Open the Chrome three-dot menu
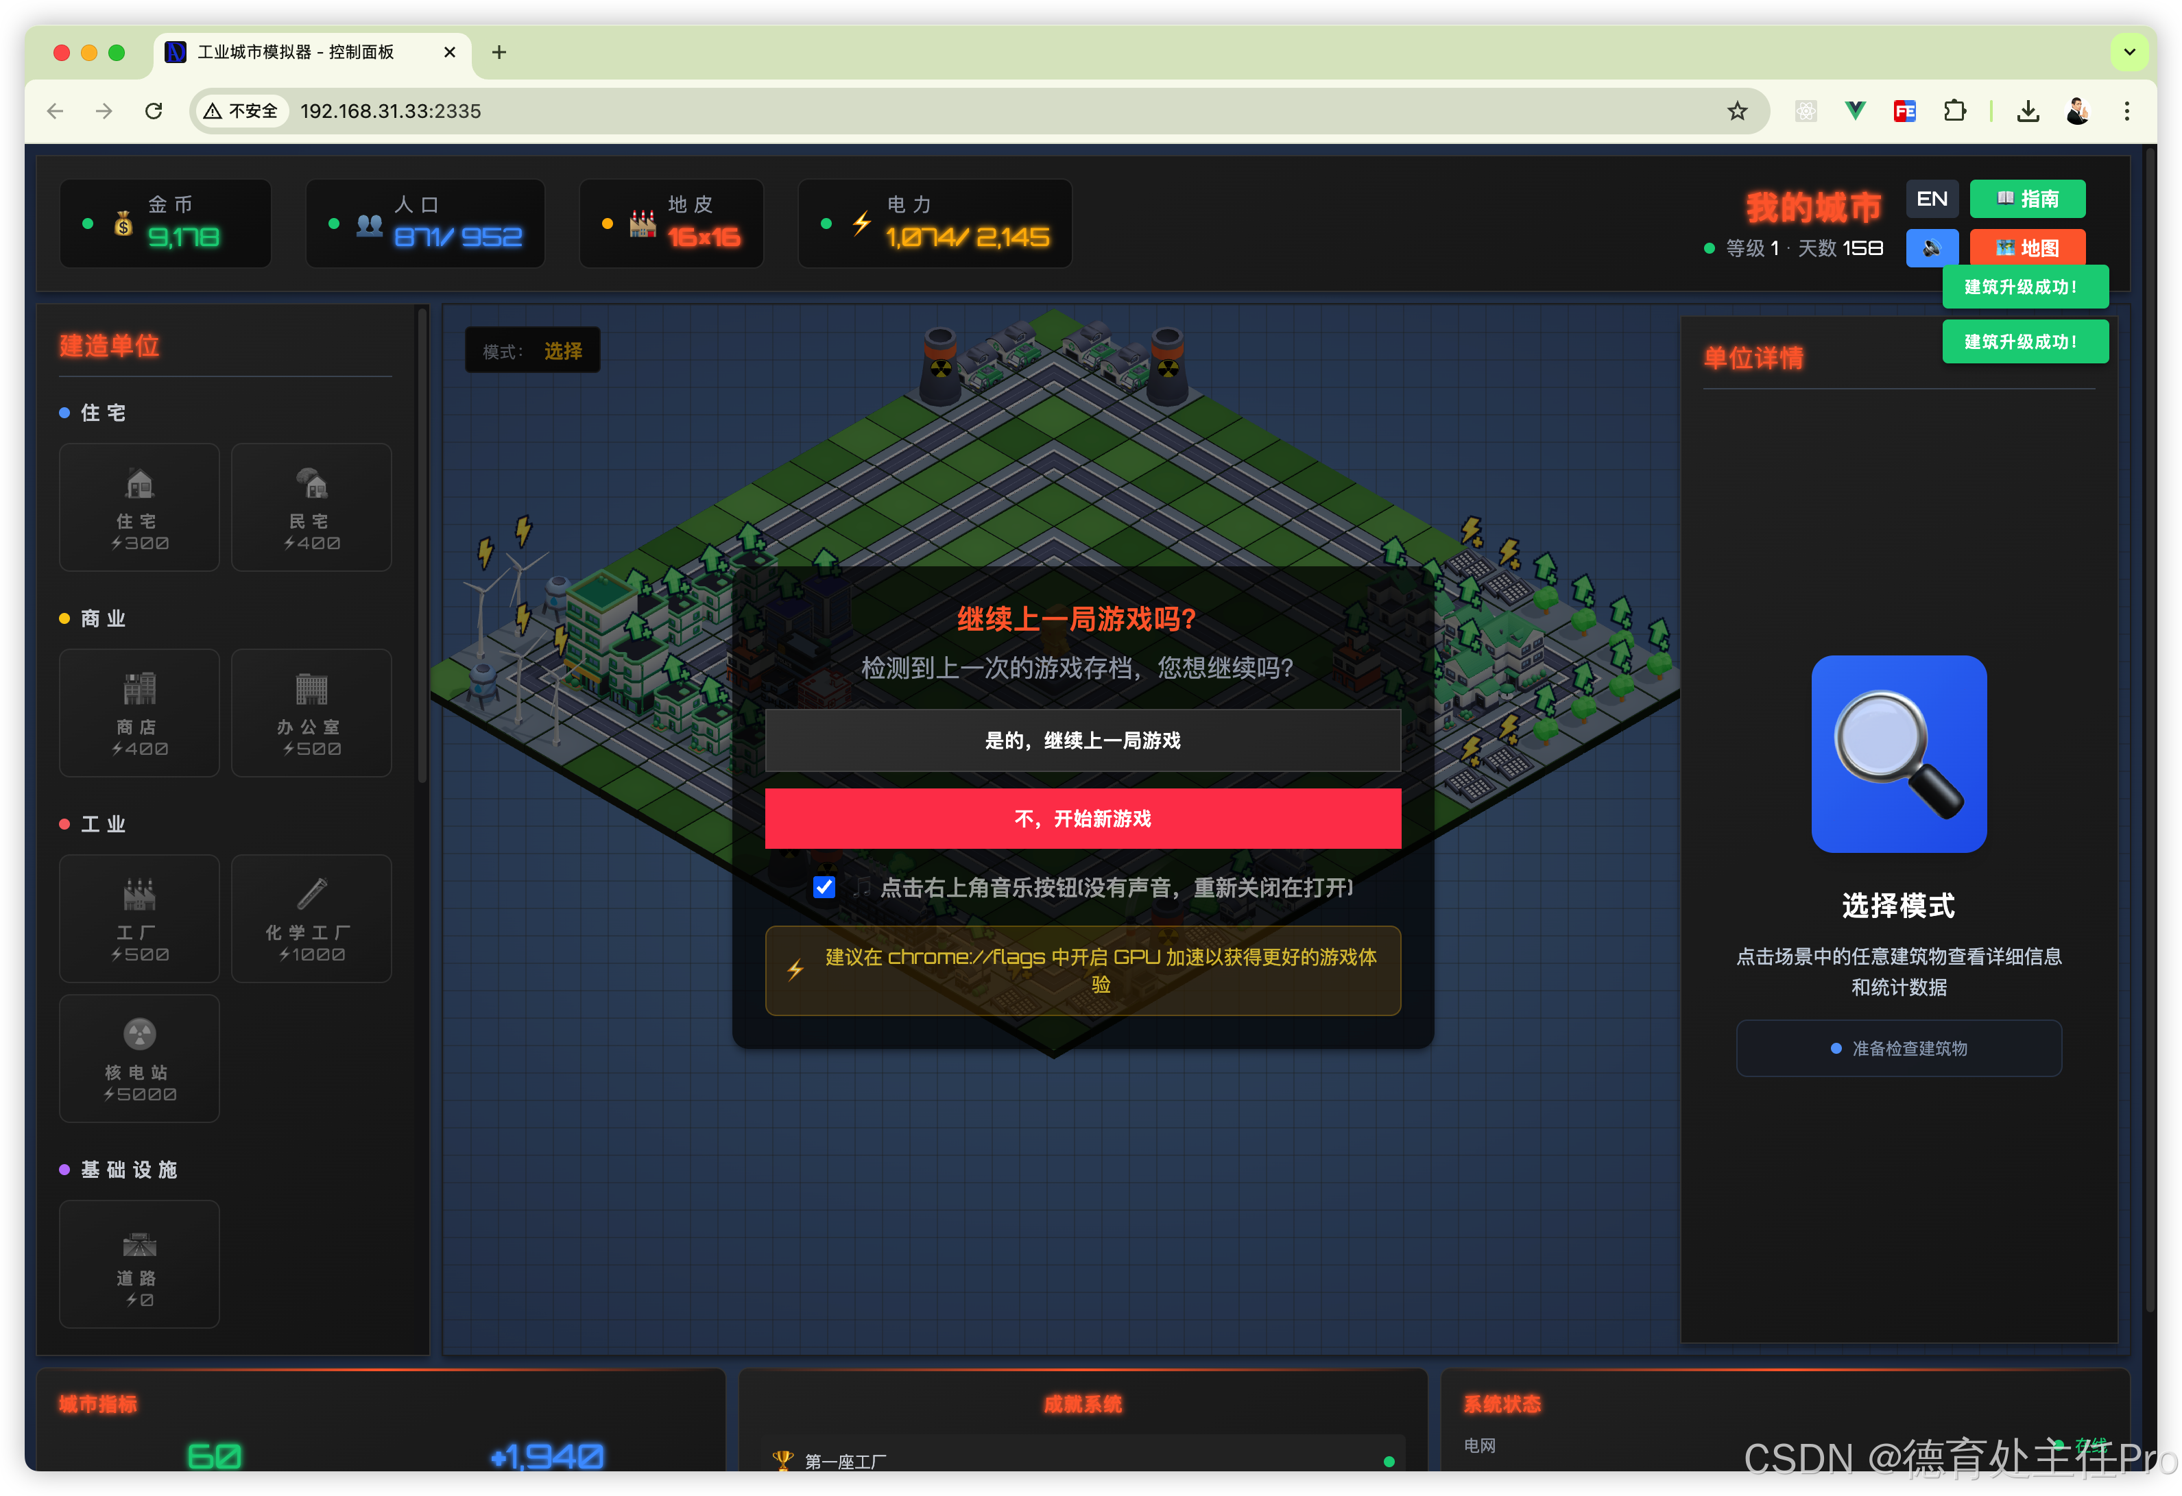Viewport: 2182px width, 1496px height. 2126,111
